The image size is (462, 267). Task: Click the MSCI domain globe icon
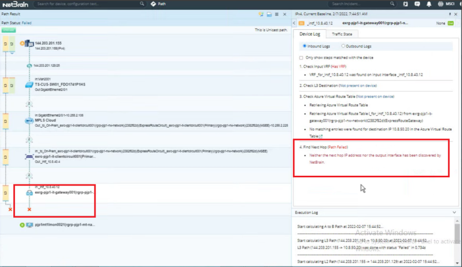[x=441, y=4]
